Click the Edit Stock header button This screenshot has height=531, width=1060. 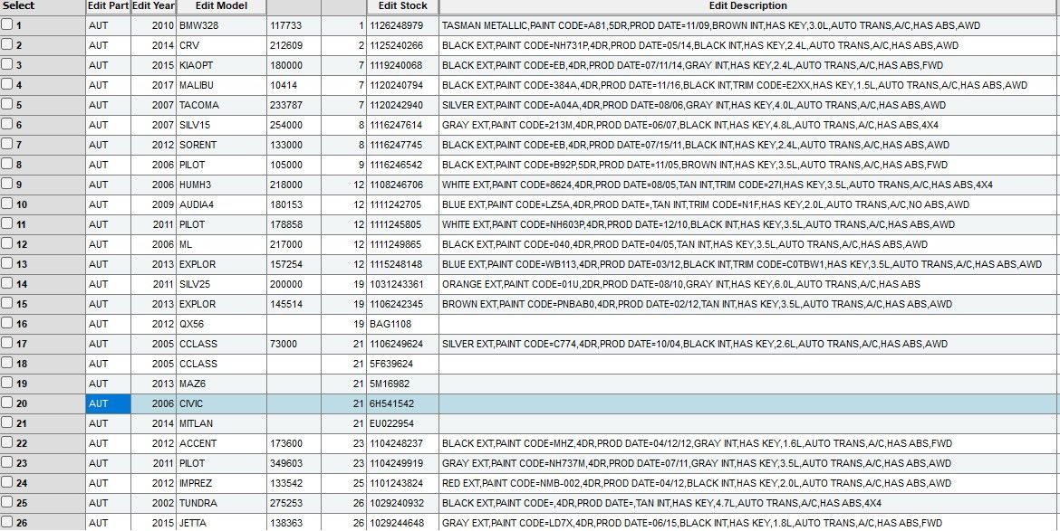(402, 6)
